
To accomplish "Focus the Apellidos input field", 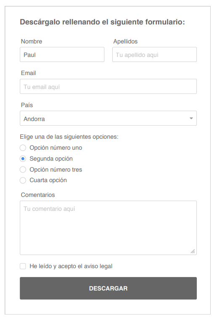I will coord(154,54).
